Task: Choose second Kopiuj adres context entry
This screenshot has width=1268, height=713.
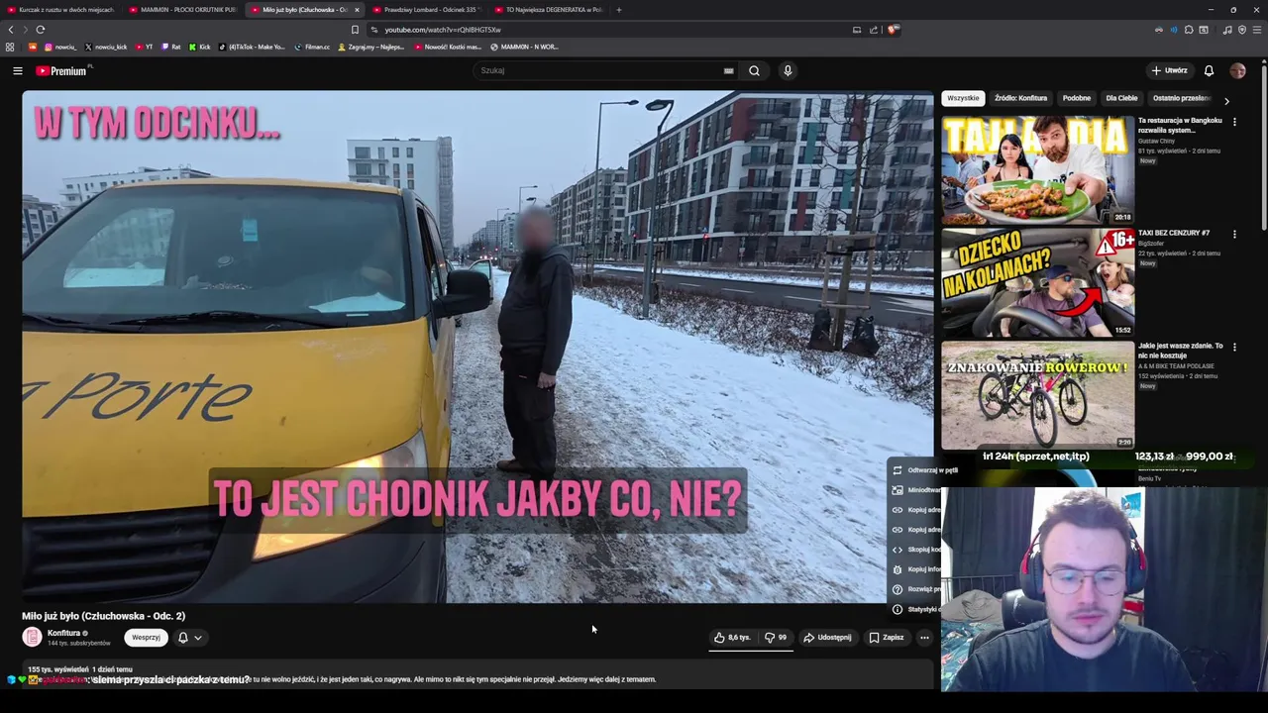Action: pos(914,530)
